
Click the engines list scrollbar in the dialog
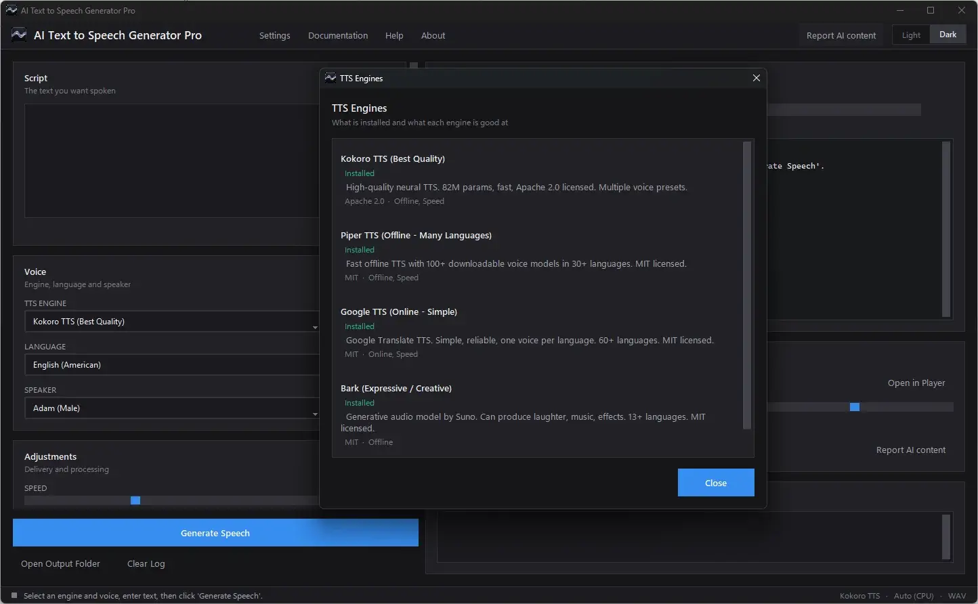pos(748,285)
